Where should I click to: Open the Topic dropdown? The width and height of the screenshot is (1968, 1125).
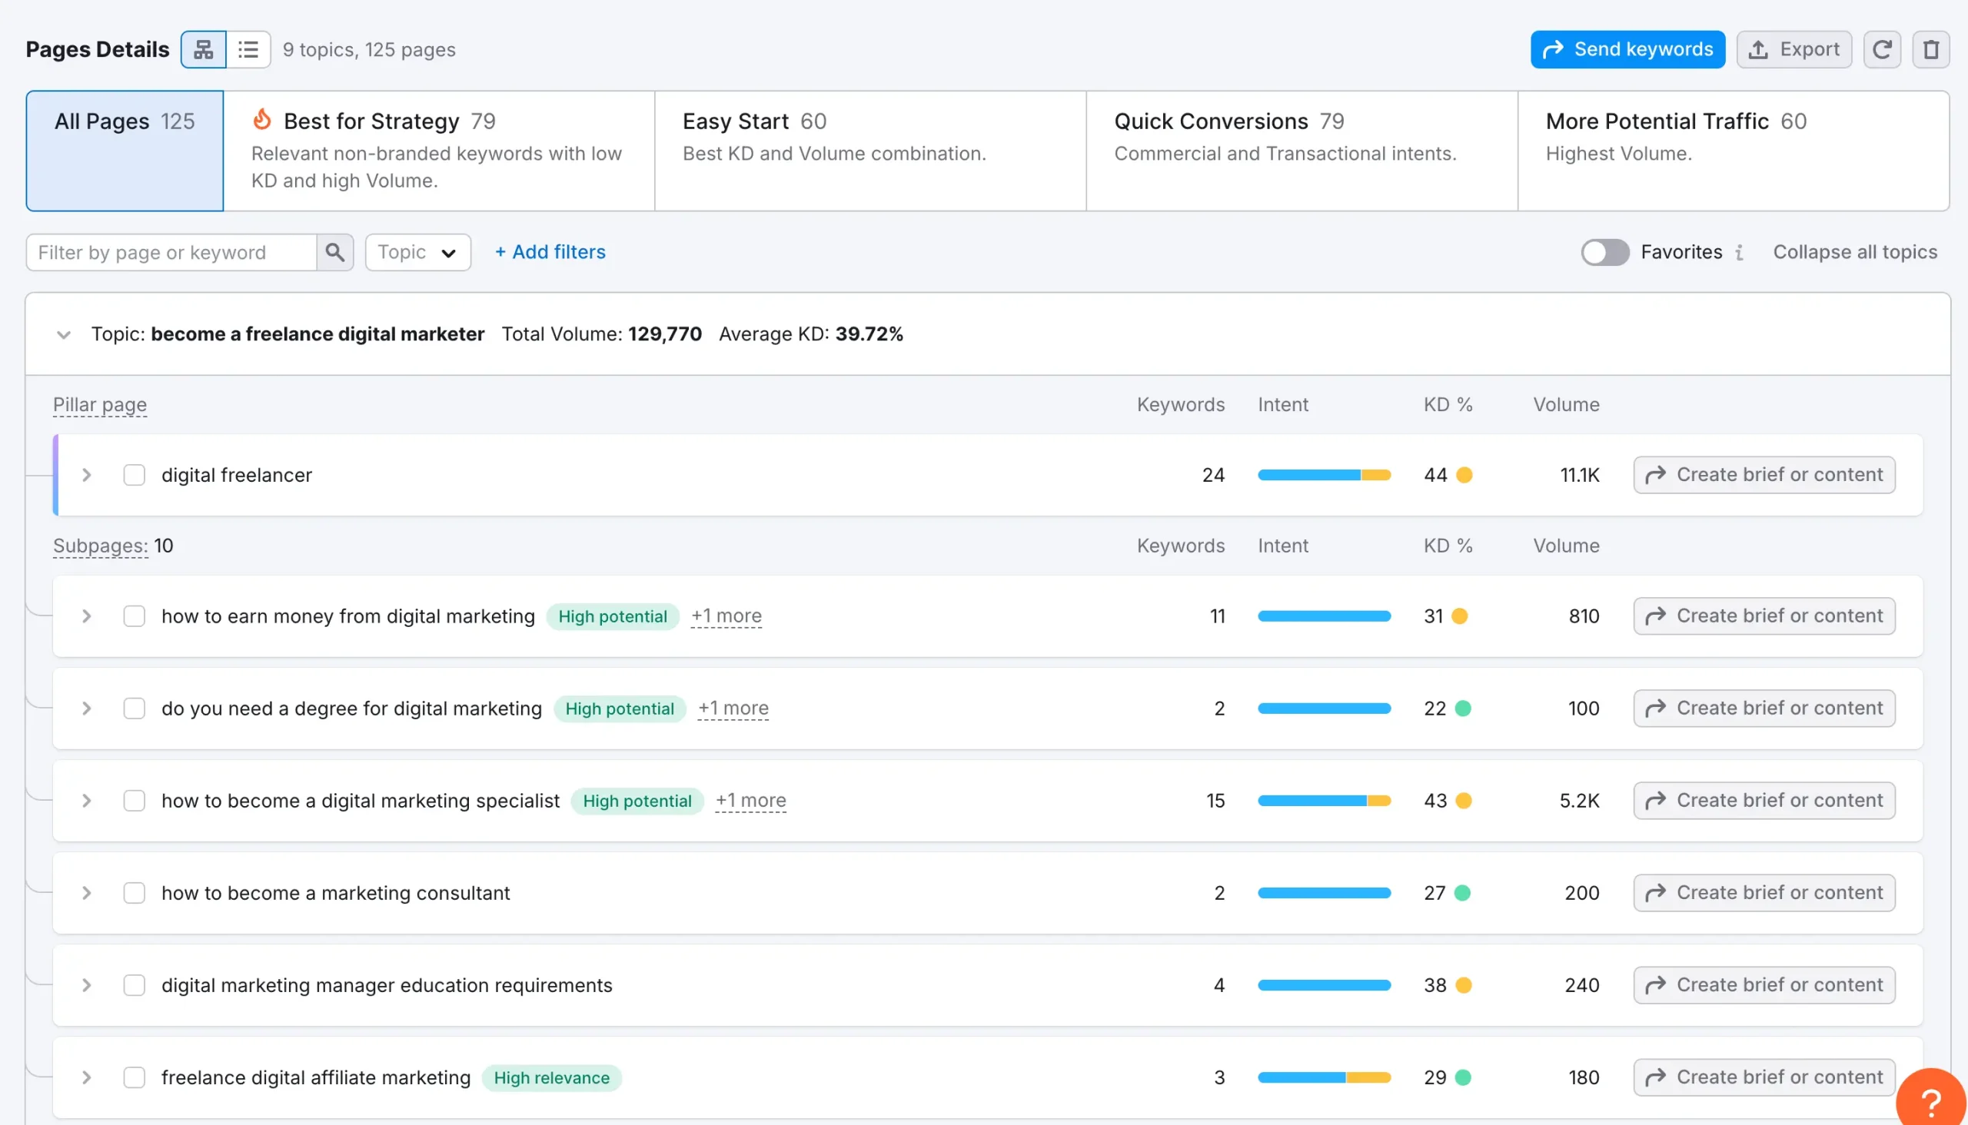click(417, 252)
